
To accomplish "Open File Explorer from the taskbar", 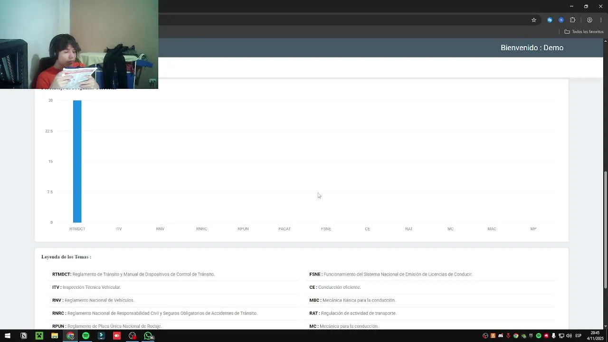I will (x=55, y=336).
